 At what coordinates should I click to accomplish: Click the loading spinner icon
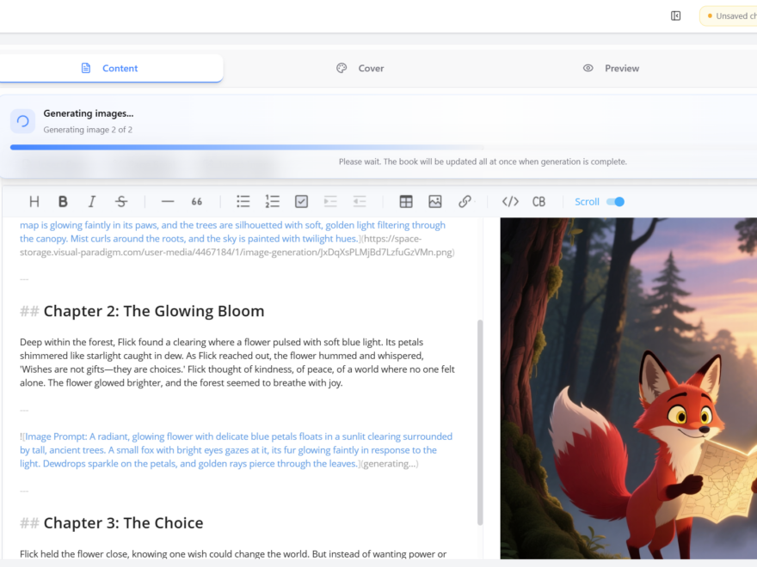click(x=22, y=121)
